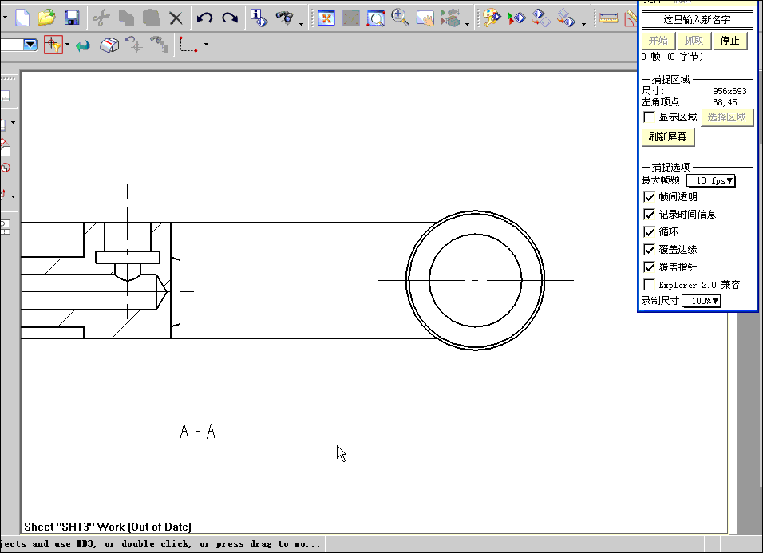Expand the arrow beside the crosshair-funnel icon

click(67, 44)
